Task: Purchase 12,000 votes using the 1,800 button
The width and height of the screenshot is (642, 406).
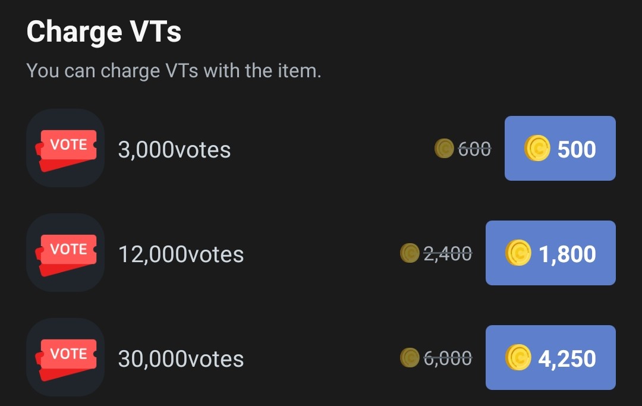Action: 550,253
